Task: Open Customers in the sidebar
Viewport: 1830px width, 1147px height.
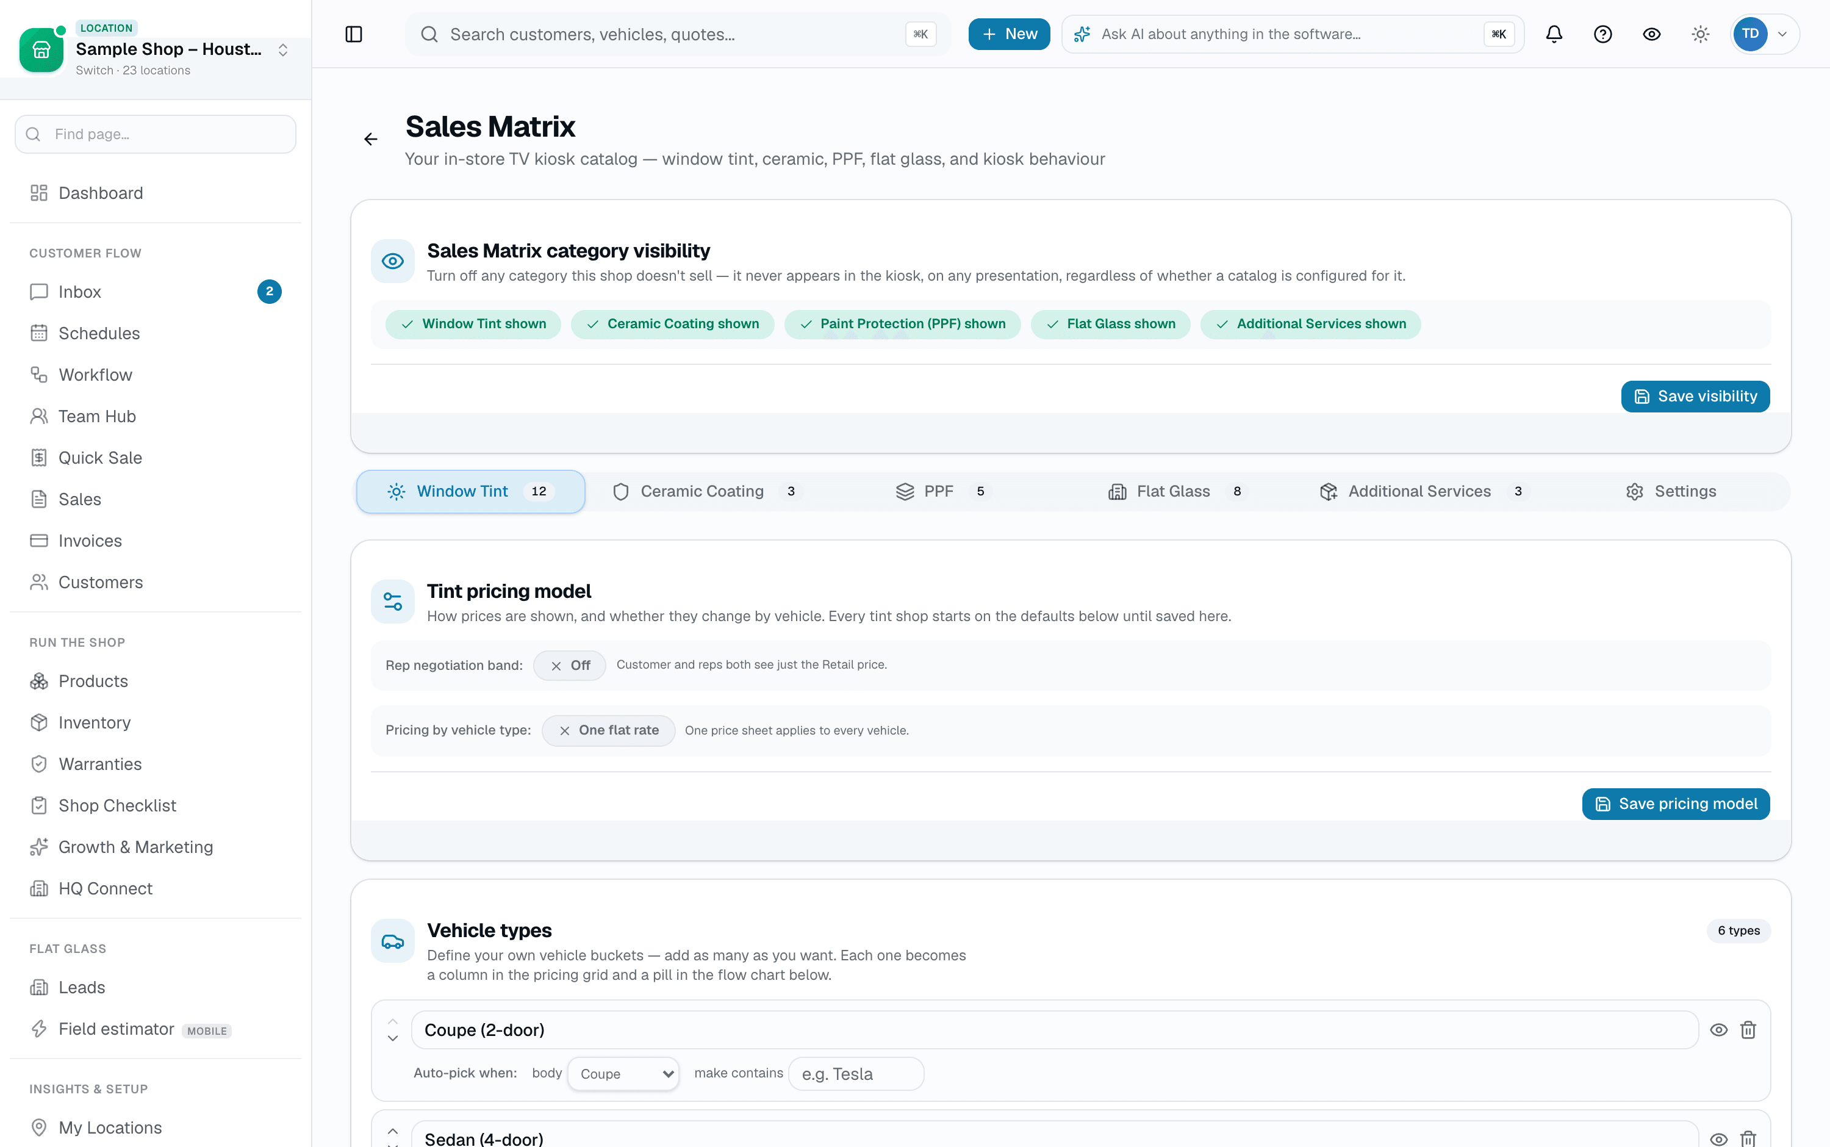Action: [156, 582]
